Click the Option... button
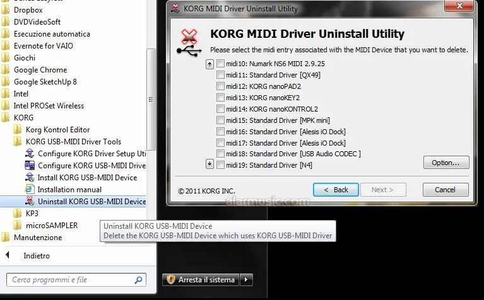The width and height of the screenshot is (484, 300). coord(446,163)
